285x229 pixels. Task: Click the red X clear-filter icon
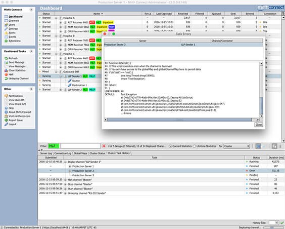point(104,146)
